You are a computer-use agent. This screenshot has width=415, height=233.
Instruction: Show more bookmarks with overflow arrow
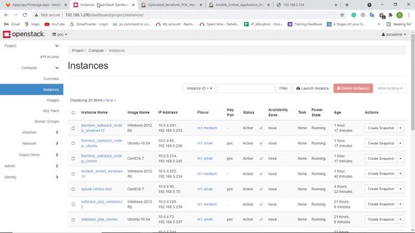click(x=379, y=25)
